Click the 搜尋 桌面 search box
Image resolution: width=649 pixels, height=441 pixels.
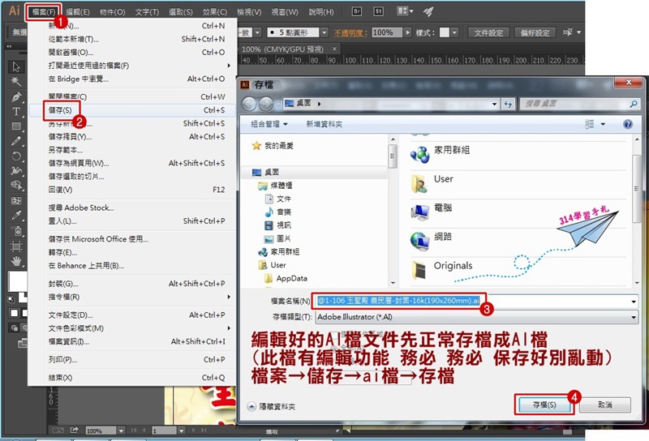pos(579,104)
